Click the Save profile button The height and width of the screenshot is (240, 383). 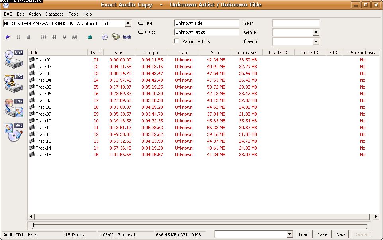322,234
